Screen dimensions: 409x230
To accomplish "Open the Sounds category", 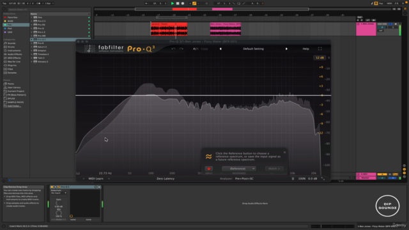I will (x=12, y=43).
